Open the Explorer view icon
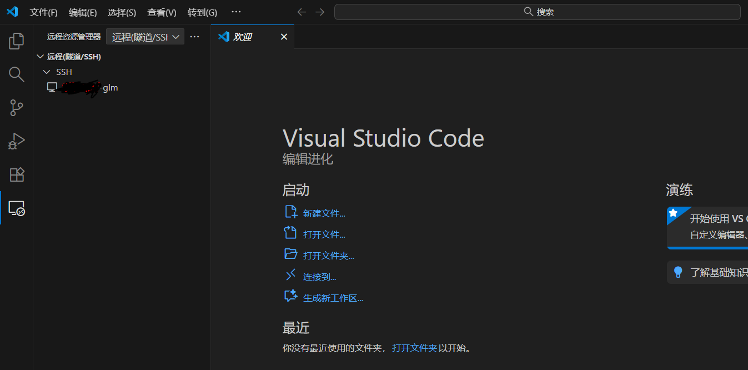 click(16, 40)
